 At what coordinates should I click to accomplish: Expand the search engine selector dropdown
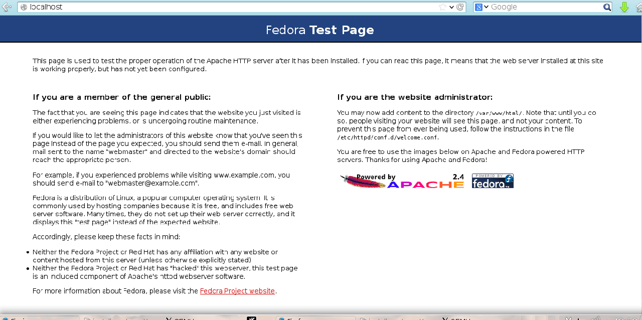coord(486,7)
